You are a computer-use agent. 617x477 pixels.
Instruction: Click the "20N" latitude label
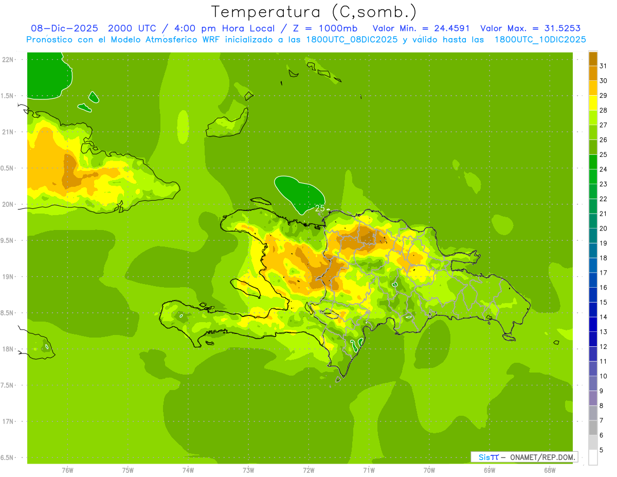pos(8,204)
